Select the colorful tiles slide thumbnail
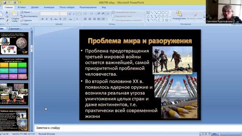 pyautogui.click(x=14, y=69)
